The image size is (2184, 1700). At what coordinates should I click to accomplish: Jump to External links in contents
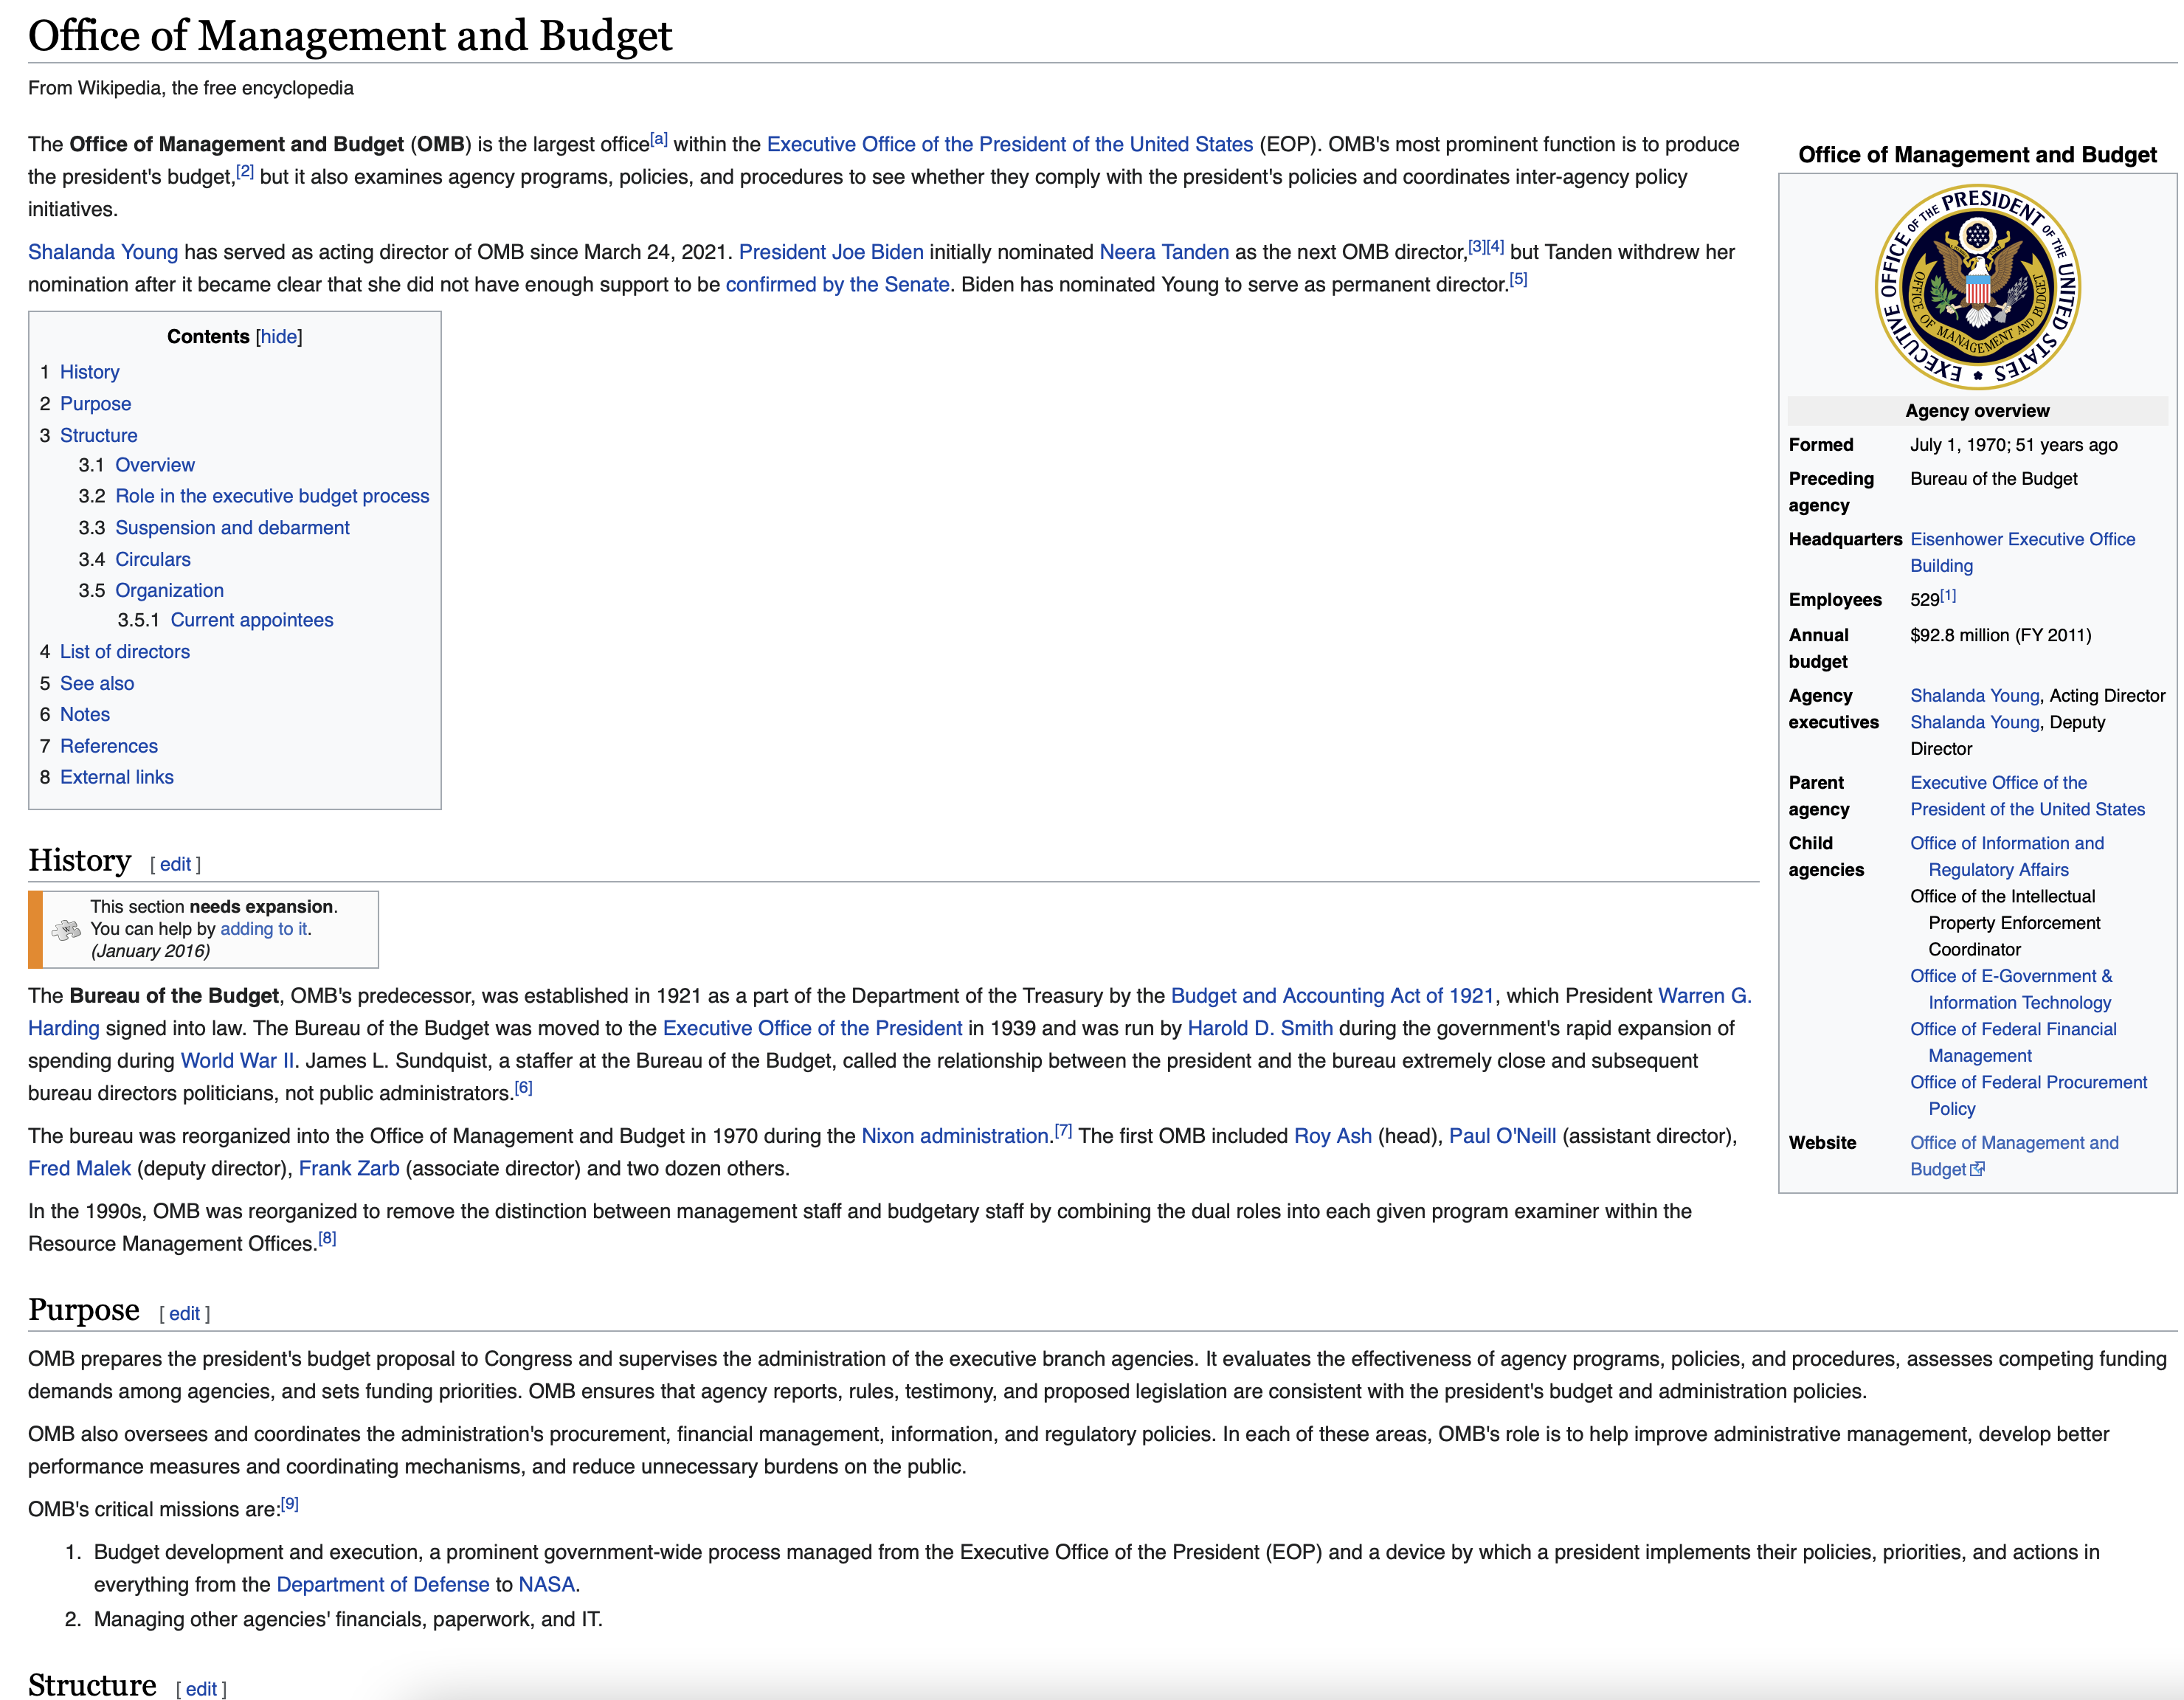click(x=117, y=777)
